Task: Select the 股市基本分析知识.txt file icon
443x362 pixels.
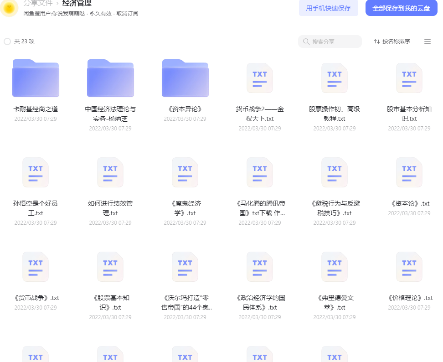Action: pos(409,78)
